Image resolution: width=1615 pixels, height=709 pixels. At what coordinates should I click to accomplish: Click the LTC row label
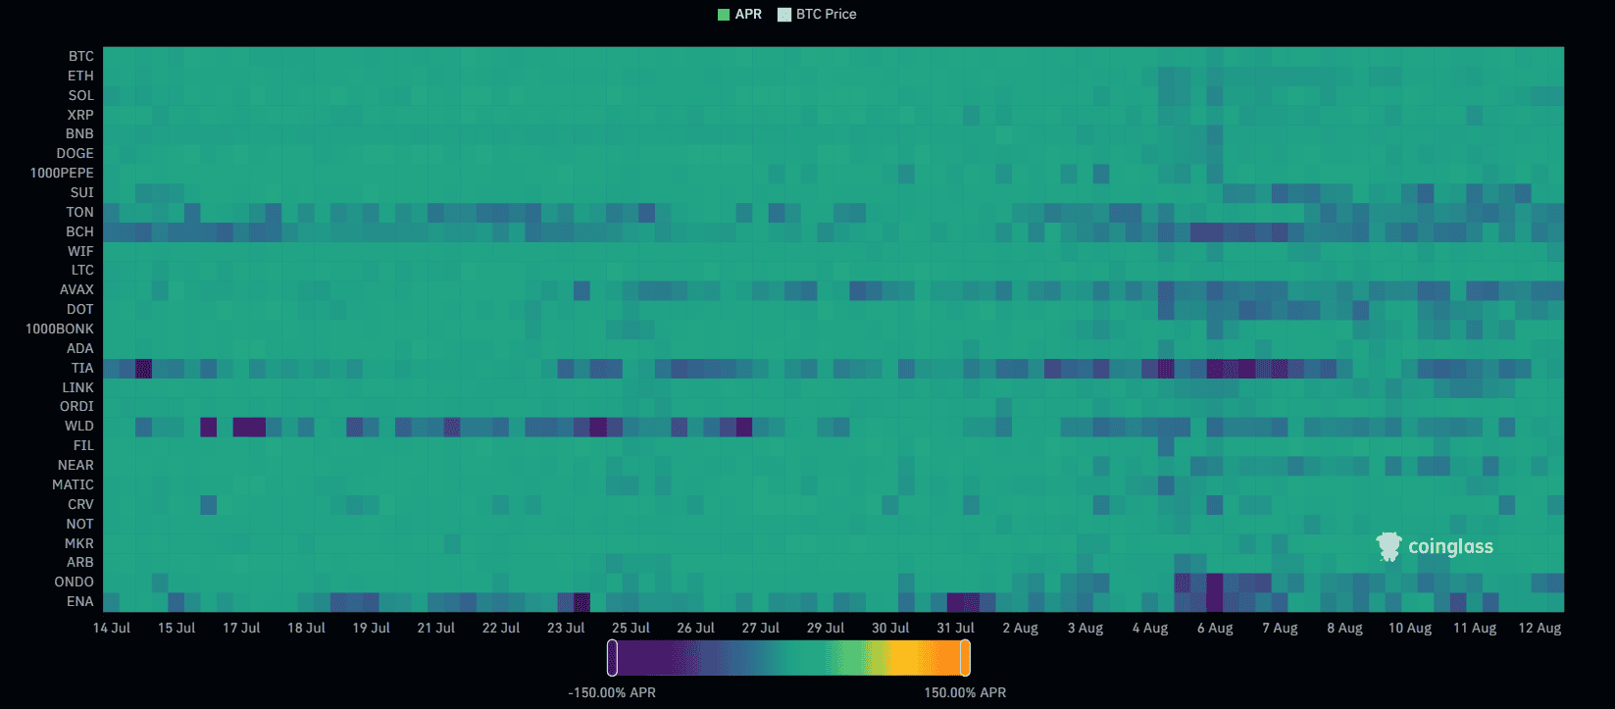[x=82, y=270]
